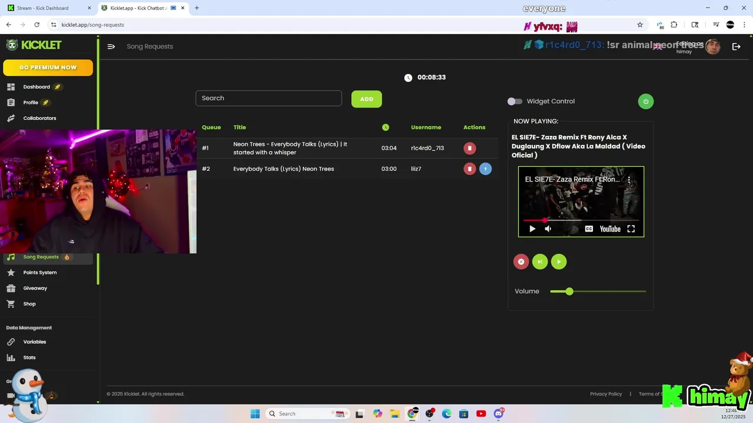Delete the liiz7 song request in queue #2
753x423 pixels.
469,169
